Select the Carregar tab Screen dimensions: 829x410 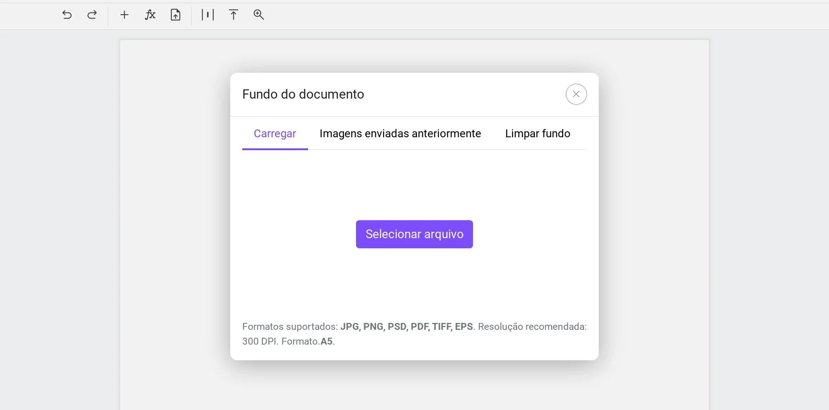pyautogui.click(x=275, y=134)
